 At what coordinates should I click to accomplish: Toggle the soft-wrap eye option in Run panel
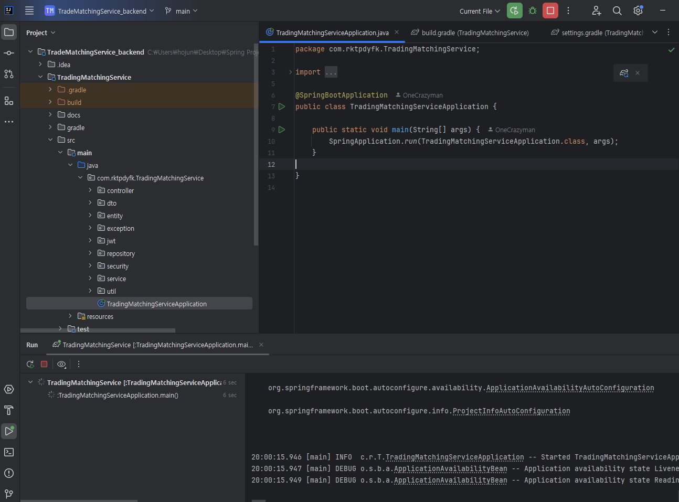61,364
